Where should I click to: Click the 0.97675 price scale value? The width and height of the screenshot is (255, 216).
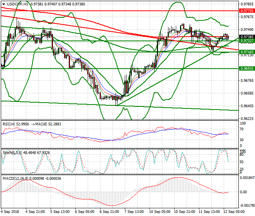coord(247,17)
